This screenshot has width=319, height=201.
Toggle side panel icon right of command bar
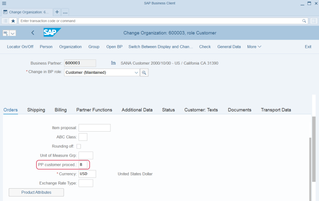(x=314, y=21)
